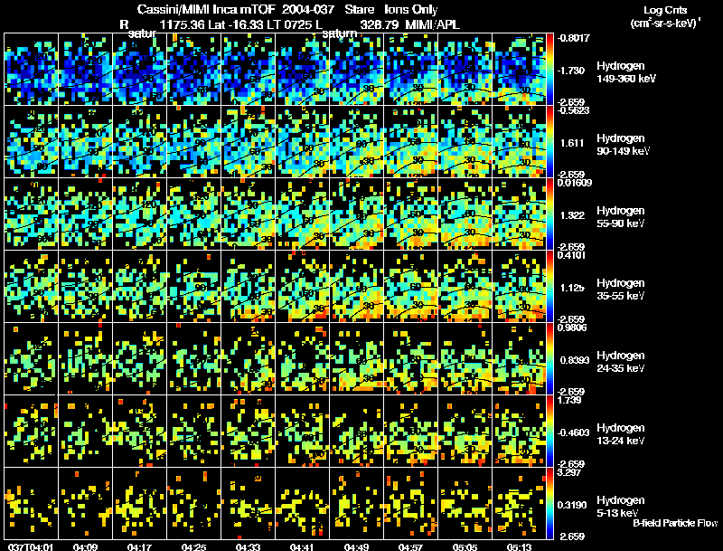Open the 24-35 keV panel at 04:09
This screenshot has width=723, height=551.
click(x=85, y=359)
